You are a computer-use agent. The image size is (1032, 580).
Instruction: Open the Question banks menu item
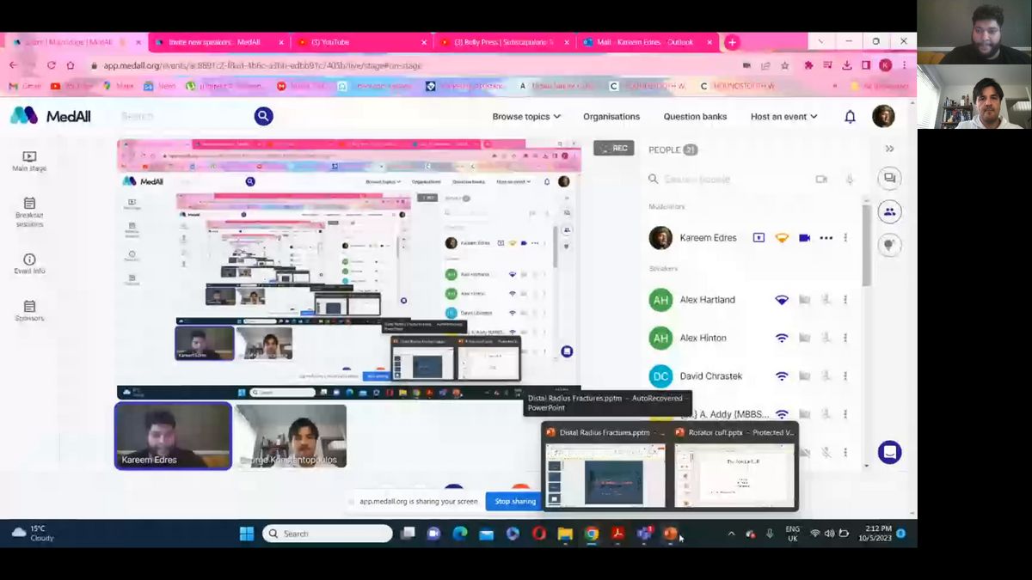pyautogui.click(x=695, y=117)
